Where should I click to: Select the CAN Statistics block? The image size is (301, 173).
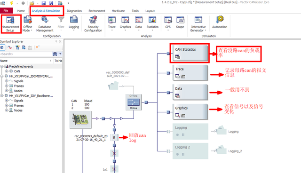click(190, 53)
